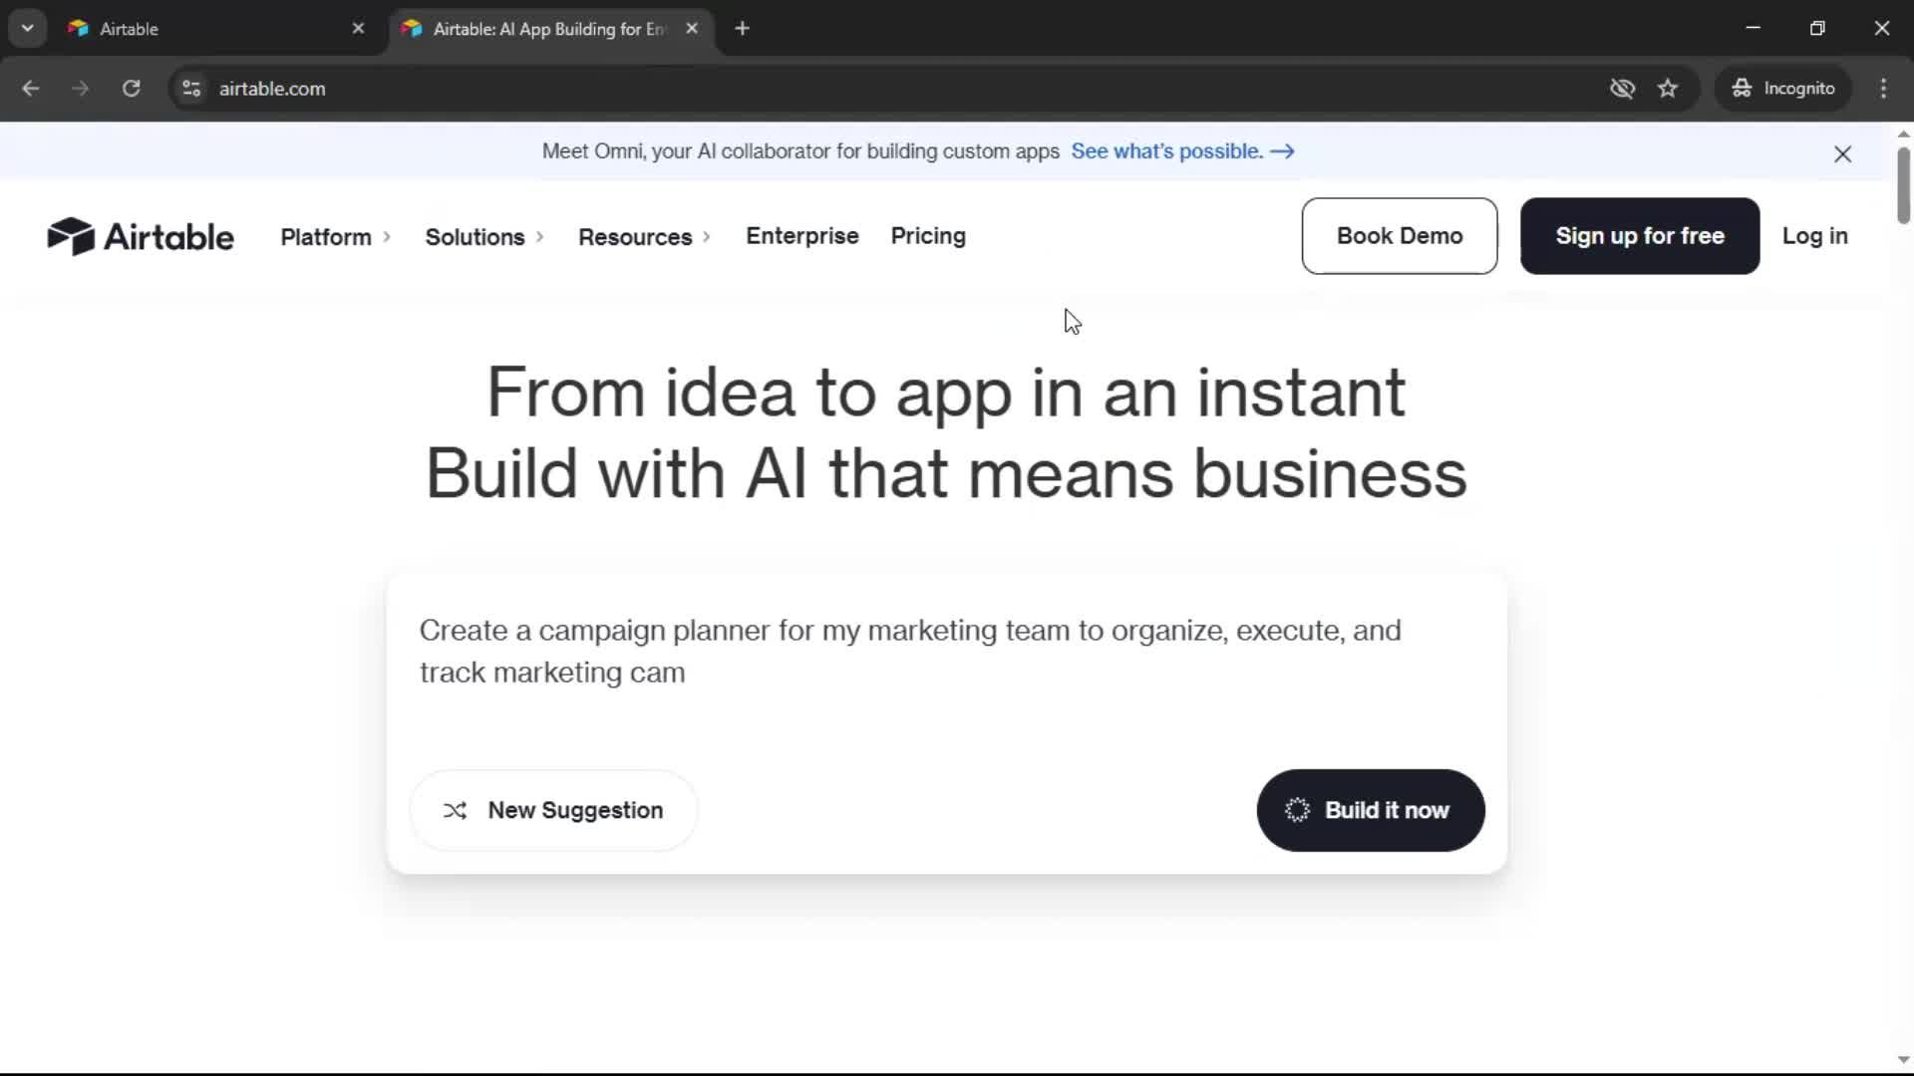Go back with the browser back arrow
The height and width of the screenshot is (1076, 1914).
coord(31,89)
